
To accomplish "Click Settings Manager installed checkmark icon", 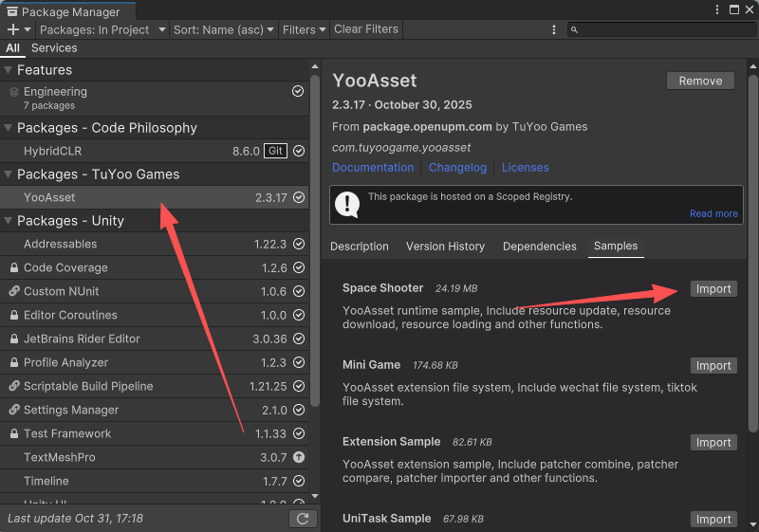I will 299,410.
